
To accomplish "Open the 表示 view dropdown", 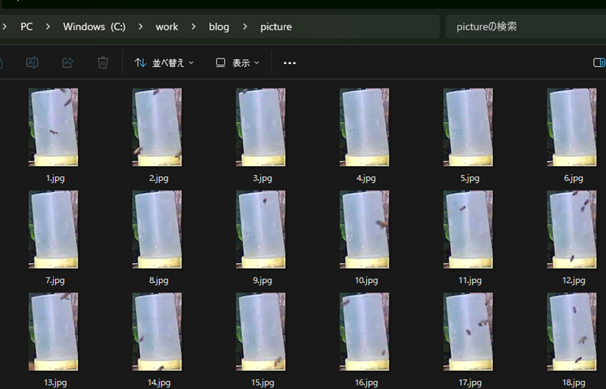I will (x=237, y=63).
